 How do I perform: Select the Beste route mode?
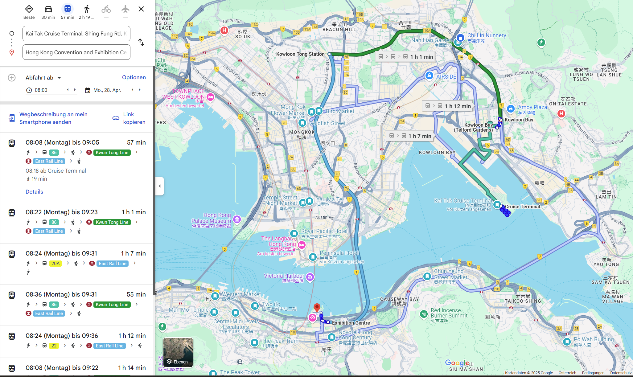tap(29, 9)
